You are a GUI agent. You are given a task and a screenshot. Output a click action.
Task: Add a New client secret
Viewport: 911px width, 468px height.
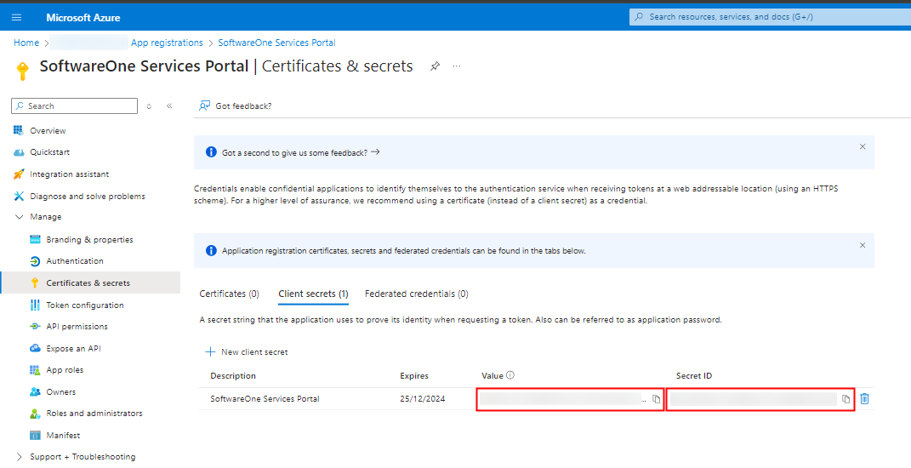(247, 351)
